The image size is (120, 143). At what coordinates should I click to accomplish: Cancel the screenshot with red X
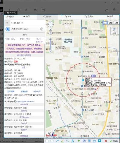(x=106, y=141)
